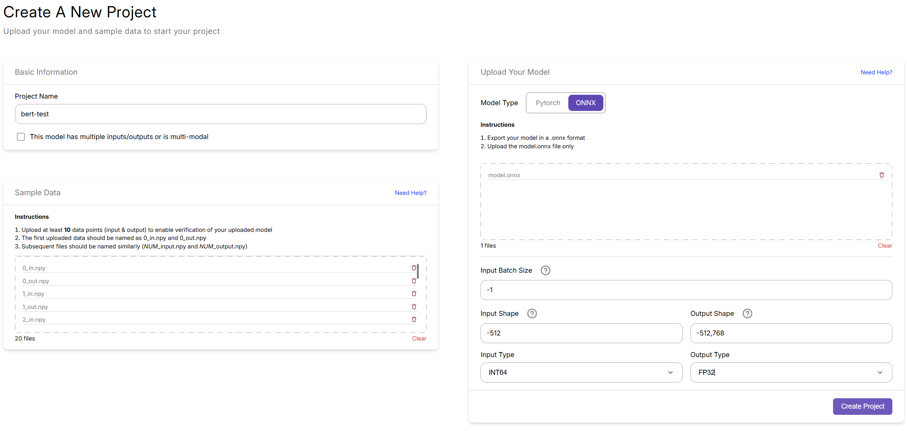The width and height of the screenshot is (907, 431).
Task: Select the 1_in.npy file row
Action: point(220,293)
